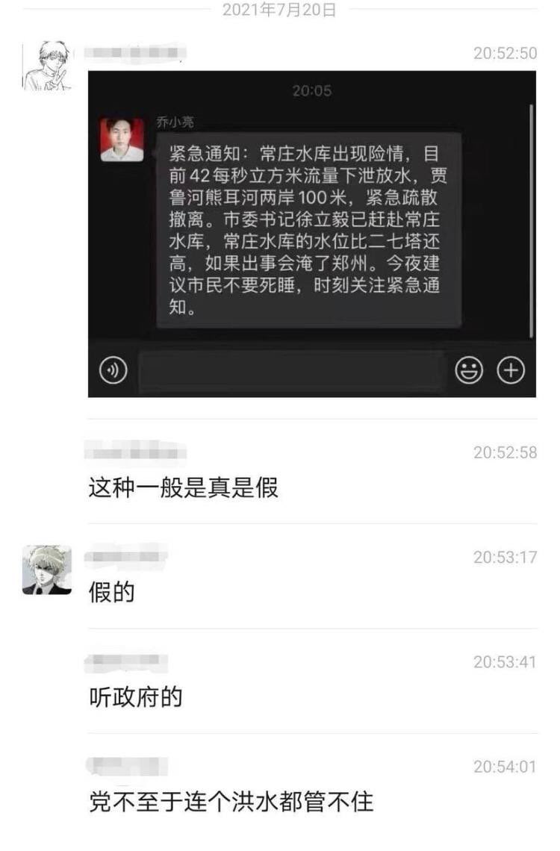The width and height of the screenshot is (560, 851).
Task: Click the 20:05 time label in screenshot
Action: (x=312, y=90)
